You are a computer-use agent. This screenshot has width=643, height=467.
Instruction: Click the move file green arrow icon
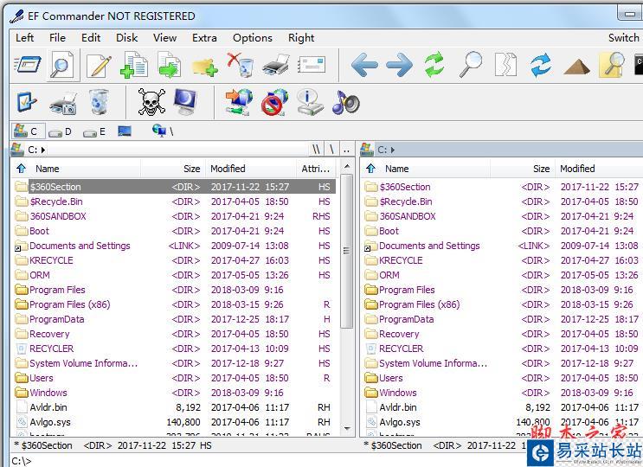[x=170, y=64]
